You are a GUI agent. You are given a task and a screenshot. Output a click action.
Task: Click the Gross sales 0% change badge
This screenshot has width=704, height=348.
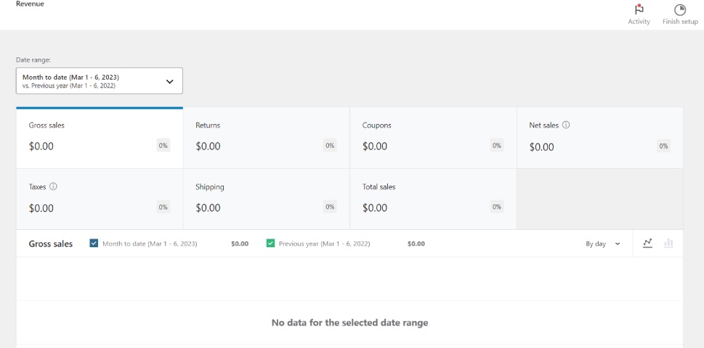click(x=163, y=146)
